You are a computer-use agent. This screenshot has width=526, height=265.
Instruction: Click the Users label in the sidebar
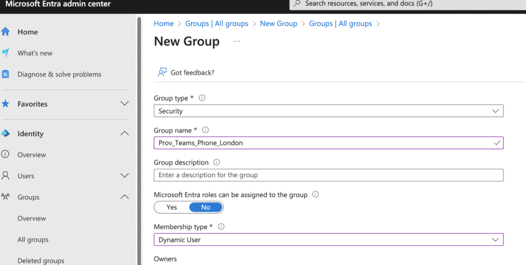coord(26,176)
